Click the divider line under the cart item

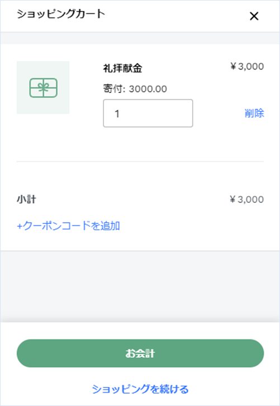tap(140, 161)
